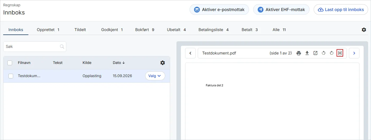Click the split document pages icon
Screen dimensions: 371x140
tap(340, 53)
